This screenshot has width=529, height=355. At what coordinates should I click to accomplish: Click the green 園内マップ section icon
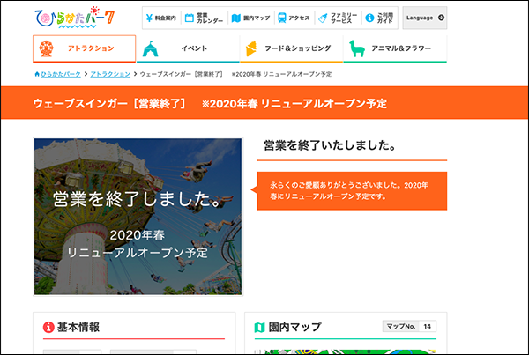point(259,328)
